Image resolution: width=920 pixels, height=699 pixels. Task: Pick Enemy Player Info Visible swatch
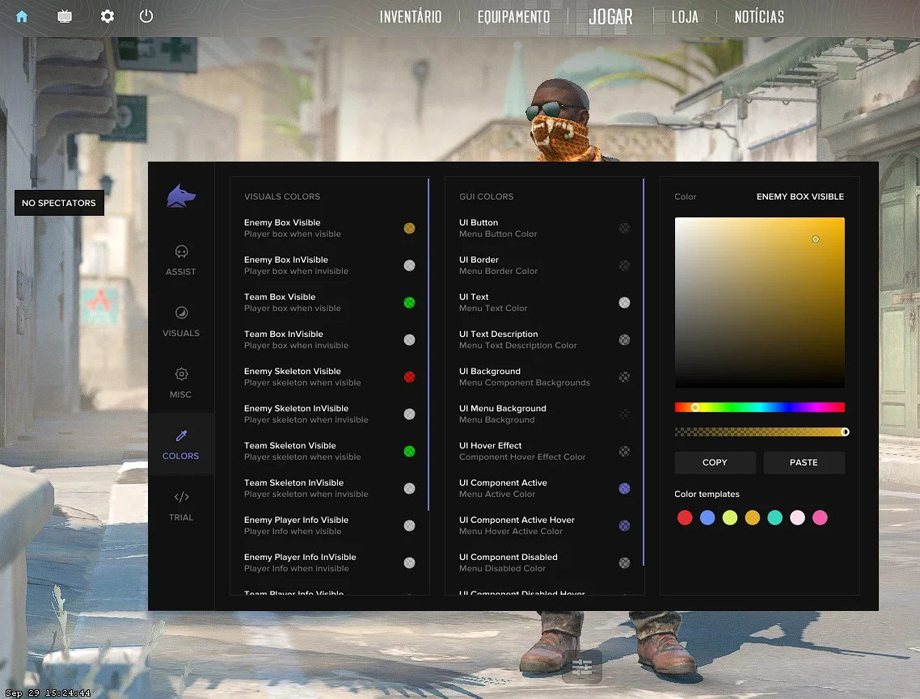(410, 526)
